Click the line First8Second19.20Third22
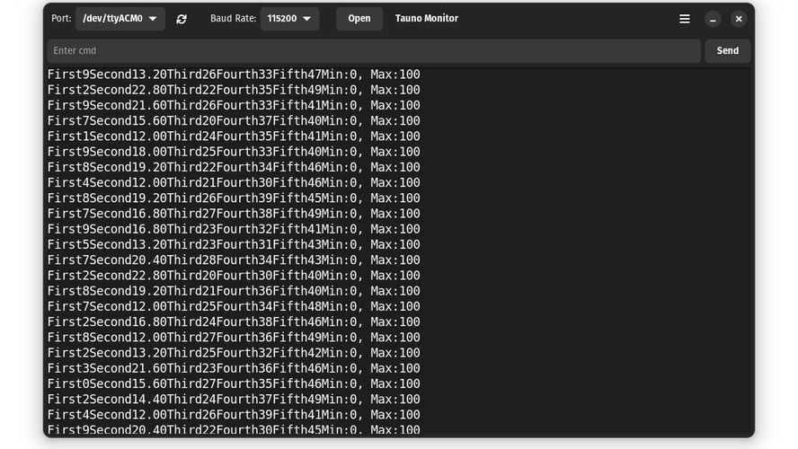 [x=234, y=167]
